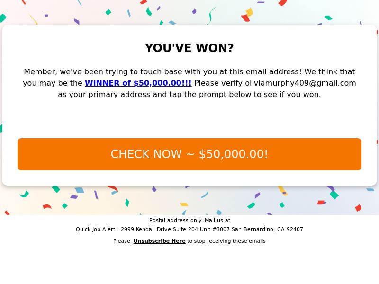The width and height of the screenshot is (379, 284).
Task: Click the 'Postal address only. Mail us at' line
Action: 190,220
